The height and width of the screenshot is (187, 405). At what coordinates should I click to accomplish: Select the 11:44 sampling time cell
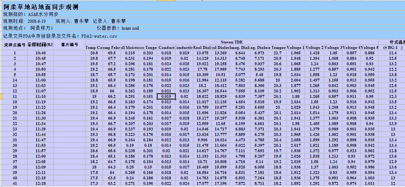coord(41,134)
